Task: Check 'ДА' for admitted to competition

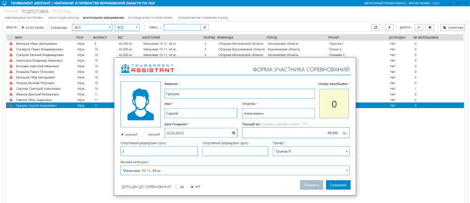Action: coord(177,187)
